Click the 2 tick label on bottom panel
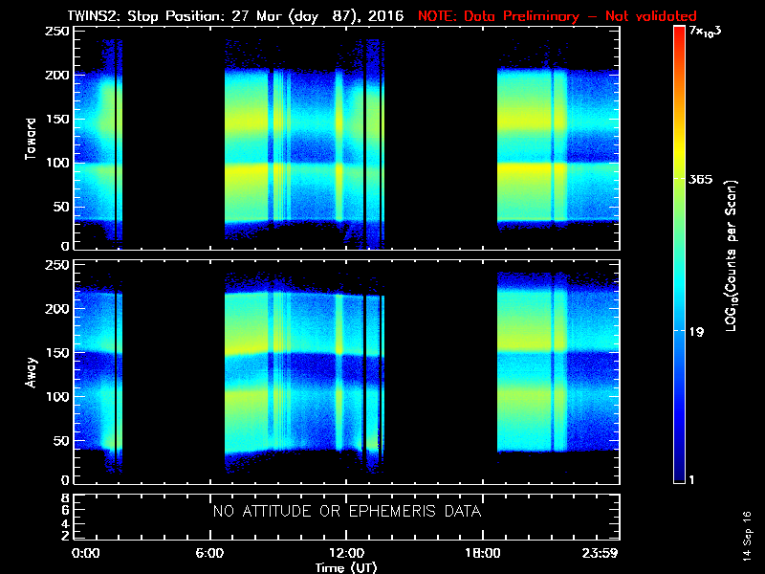The width and height of the screenshot is (765, 574). (65, 536)
